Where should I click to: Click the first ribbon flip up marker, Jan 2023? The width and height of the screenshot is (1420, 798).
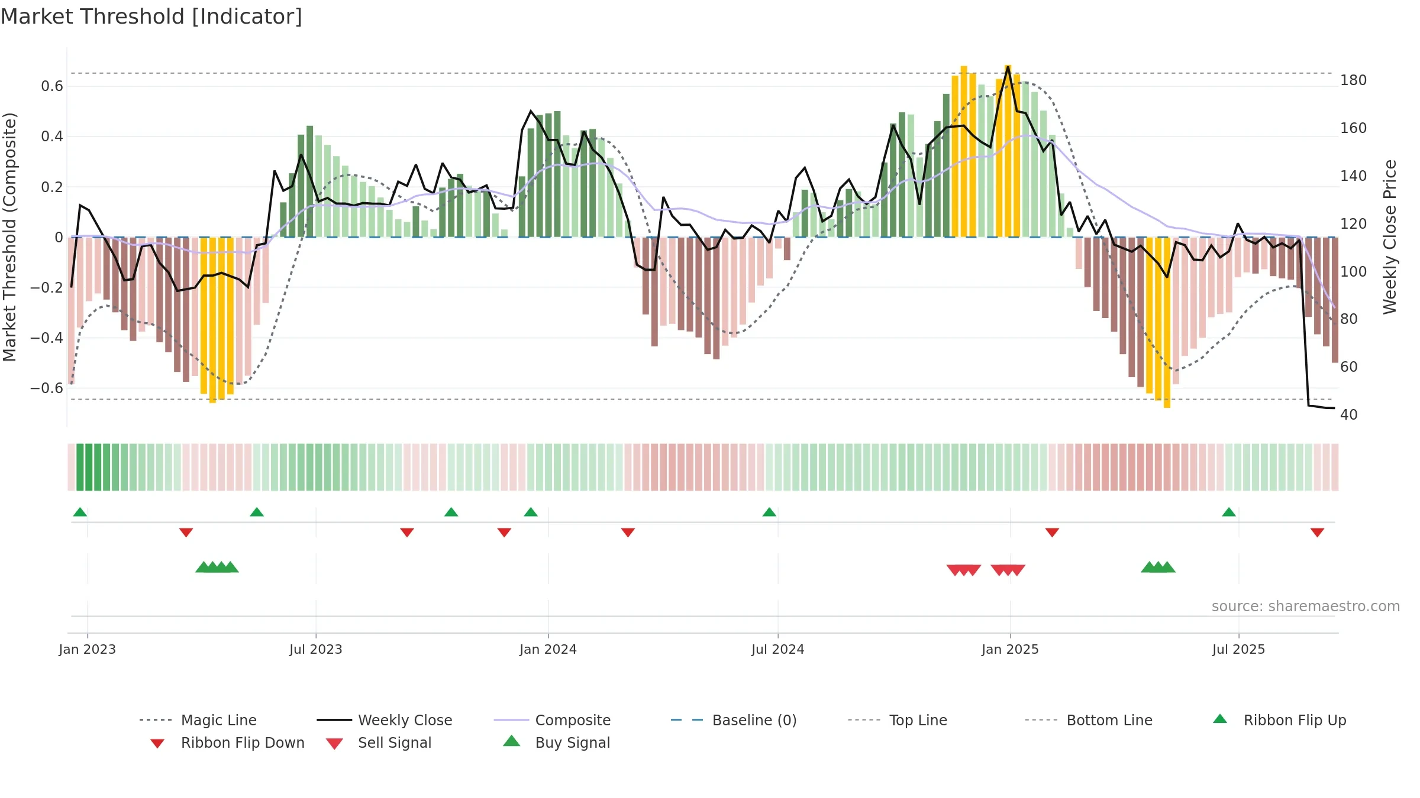80,512
